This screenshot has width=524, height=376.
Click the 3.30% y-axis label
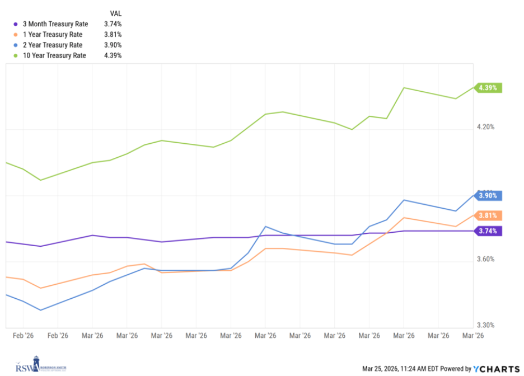pyautogui.click(x=485, y=325)
